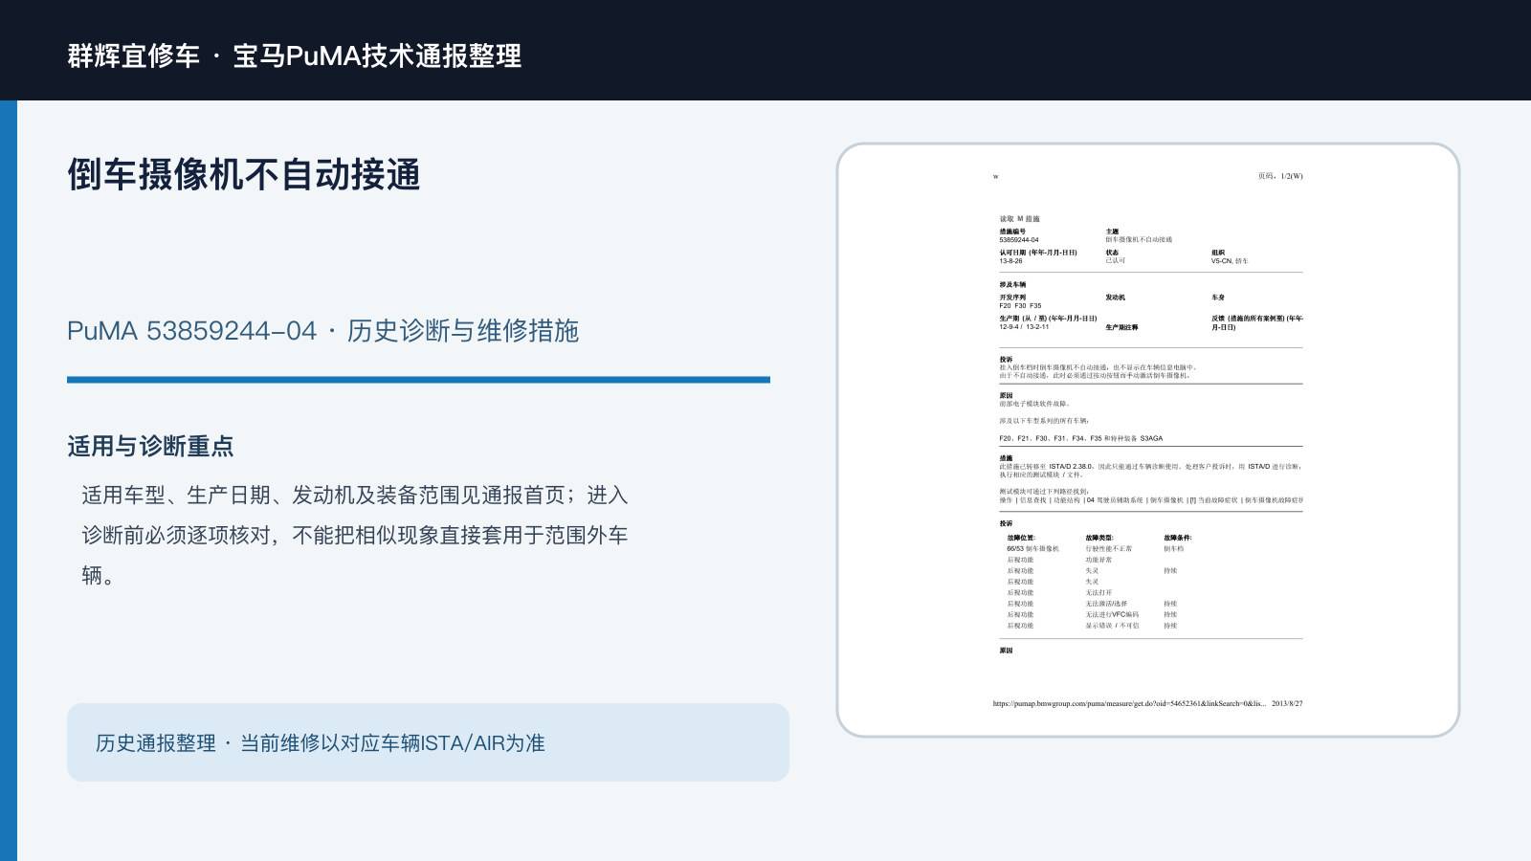Screen dimensions: 1531x861
Task: Click the blue divider line under the subtitle
Action: (x=418, y=380)
